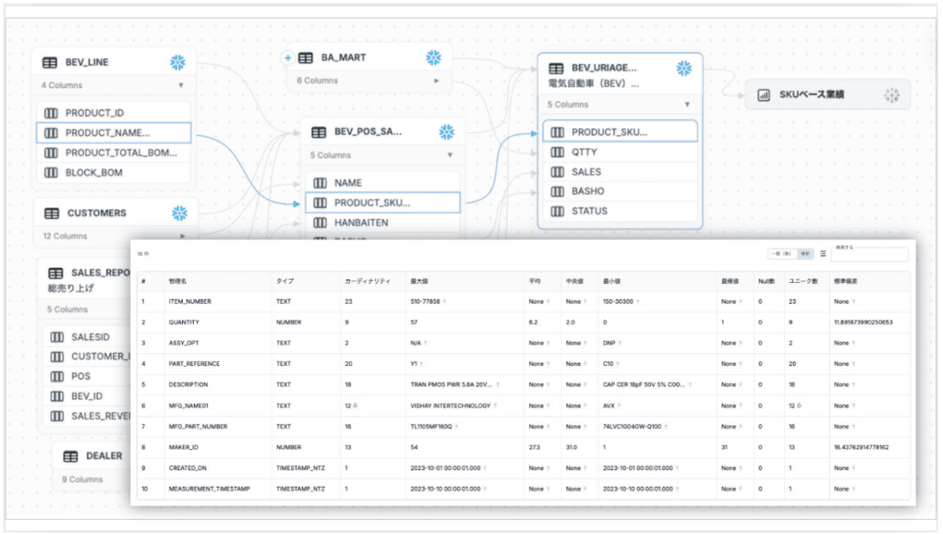Click the table icon on CUSTOMERS node

(50, 213)
